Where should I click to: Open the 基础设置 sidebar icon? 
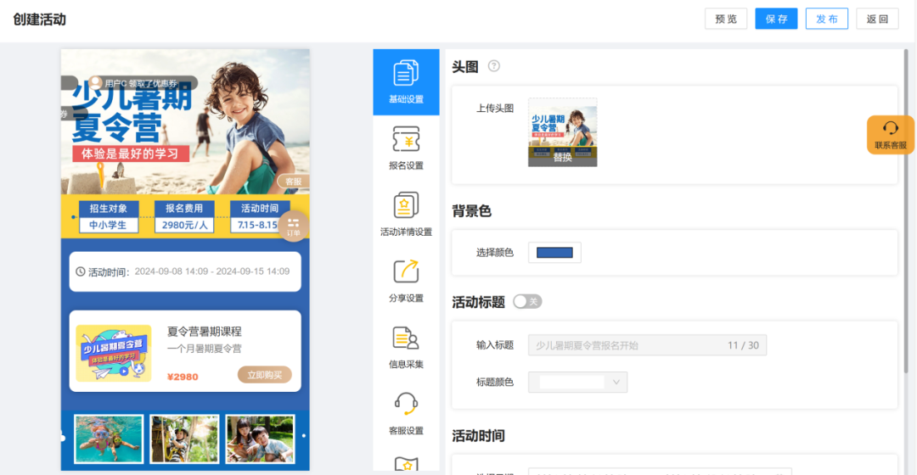tap(406, 74)
